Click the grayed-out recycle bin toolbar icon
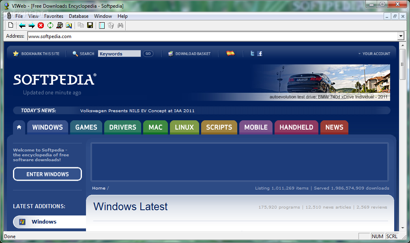The height and width of the screenshot is (243, 410). [111, 26]
